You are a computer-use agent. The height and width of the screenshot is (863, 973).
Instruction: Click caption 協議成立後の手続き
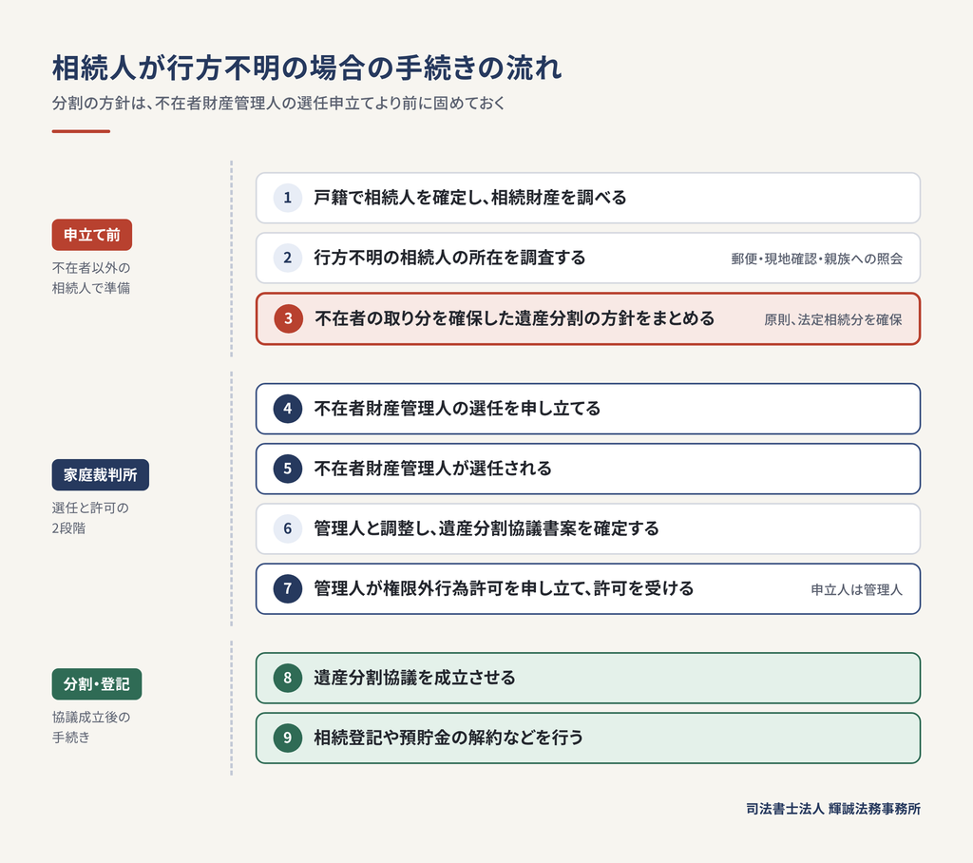91,727
